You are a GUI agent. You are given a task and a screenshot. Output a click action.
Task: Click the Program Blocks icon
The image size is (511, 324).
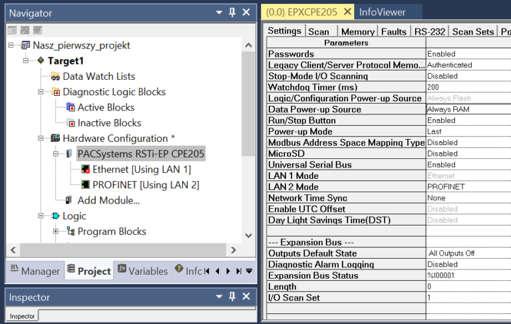pos(71,232)
